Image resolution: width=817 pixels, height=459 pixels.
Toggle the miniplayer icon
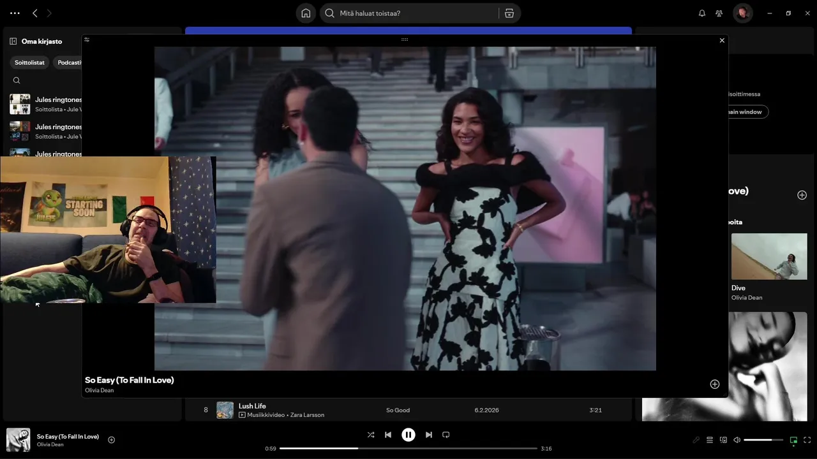coord(793,440)
